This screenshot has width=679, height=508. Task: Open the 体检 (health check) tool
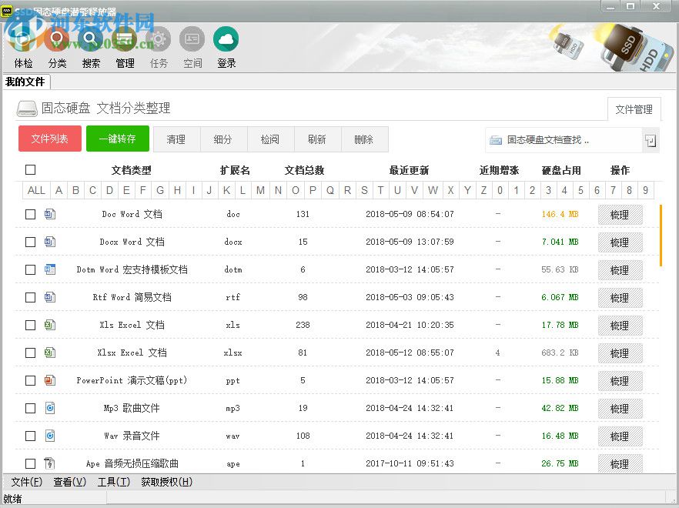click(x=23, y=46)
